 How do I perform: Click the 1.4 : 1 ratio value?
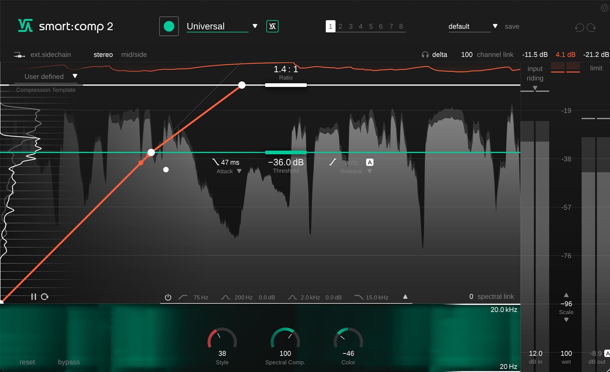[x=286, y=69]
